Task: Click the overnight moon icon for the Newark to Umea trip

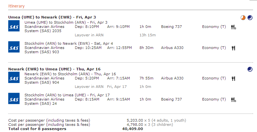Action: tap(250, 69)
